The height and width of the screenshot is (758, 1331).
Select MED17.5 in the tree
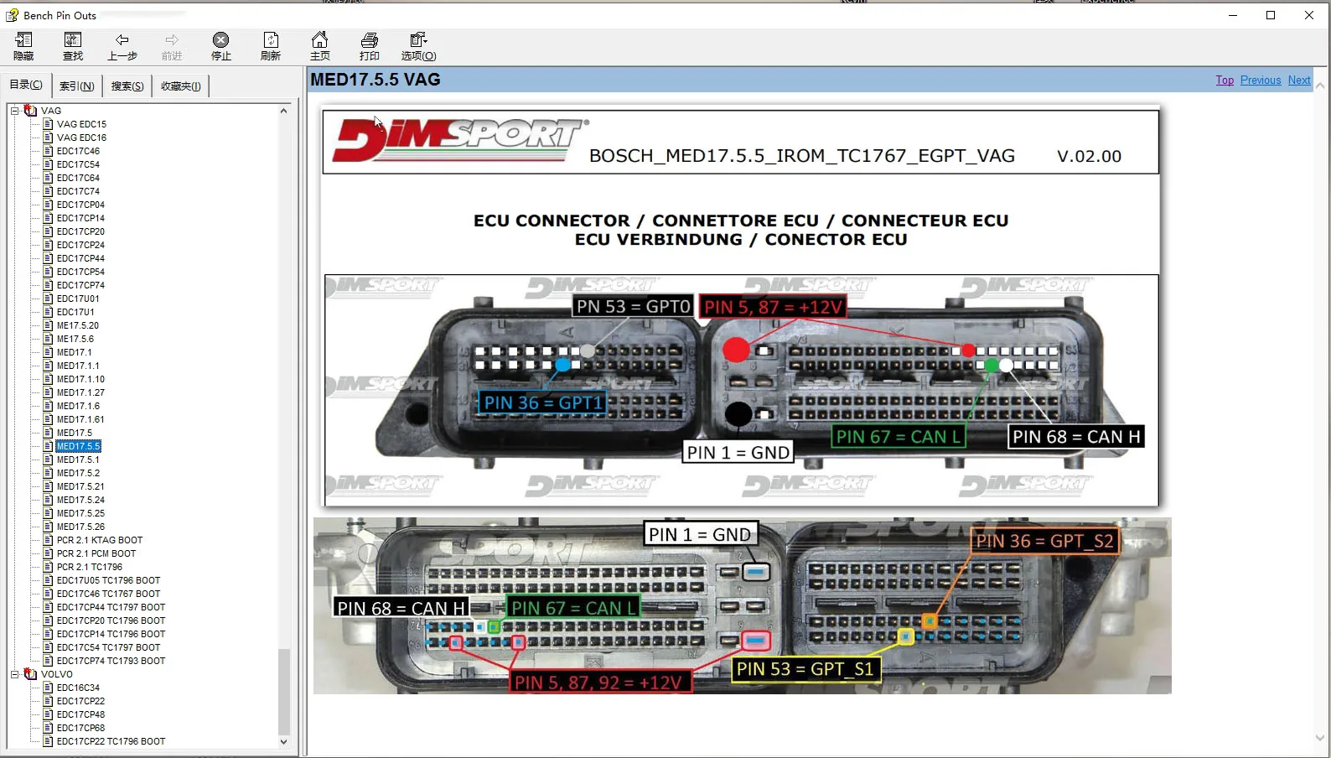point(75,433)
